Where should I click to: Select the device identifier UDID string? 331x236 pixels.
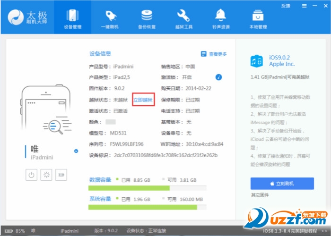pyautogui.click(x=165, y=155)
